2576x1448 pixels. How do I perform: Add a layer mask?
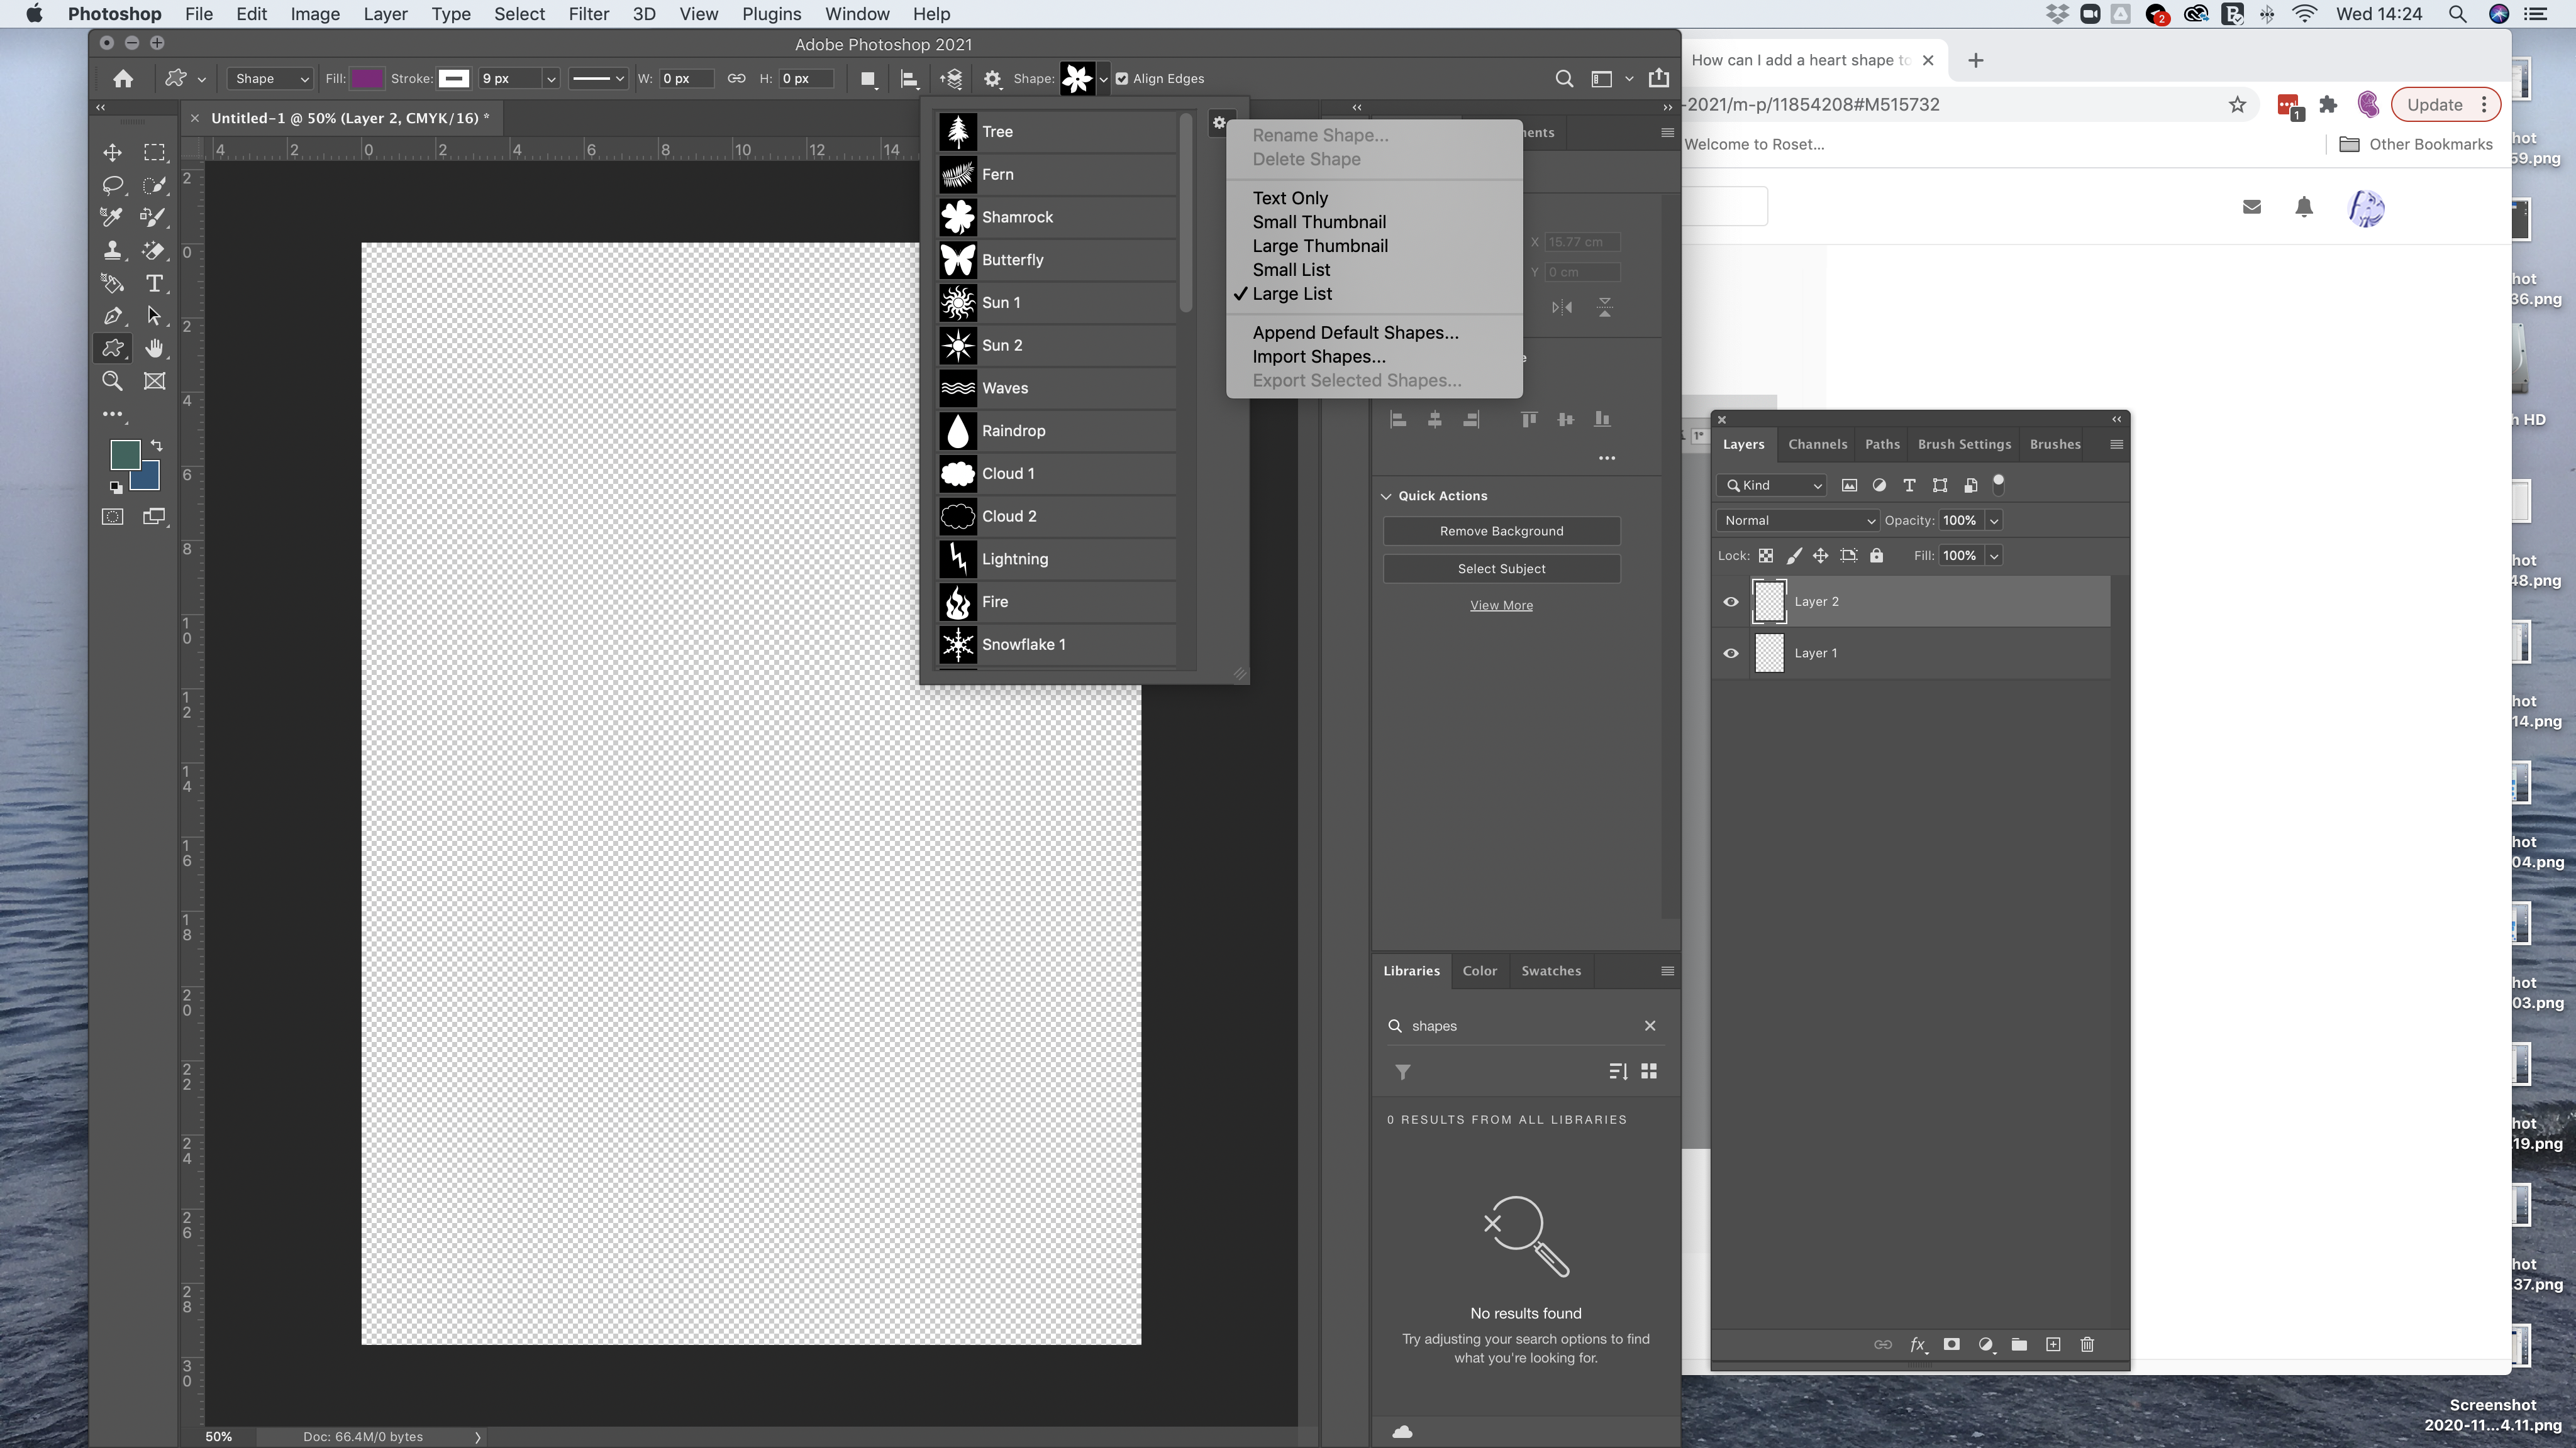[x=1951, y=1345]
